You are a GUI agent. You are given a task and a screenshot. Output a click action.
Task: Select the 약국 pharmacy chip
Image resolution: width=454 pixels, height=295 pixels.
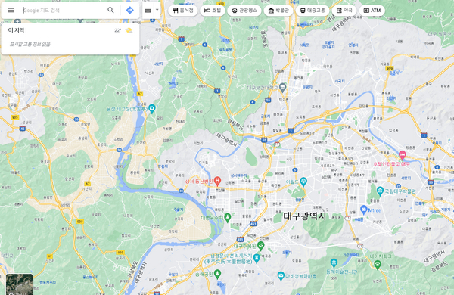(344, 11)
